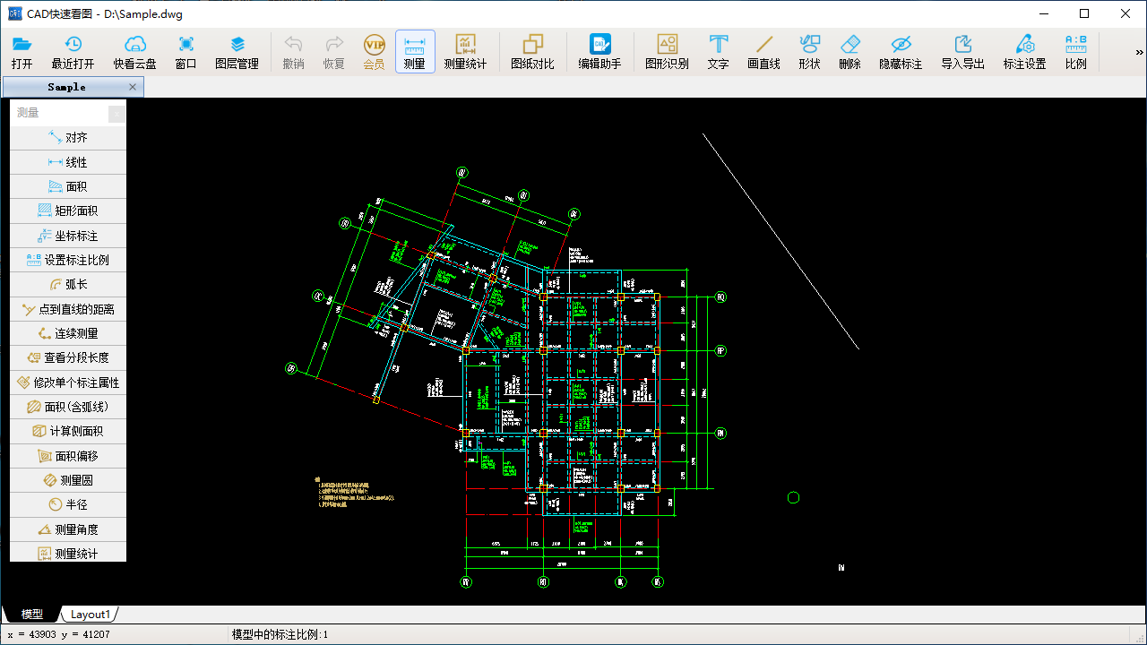Select 连续测量 continuous measurement

pyautogui.click(x=68, y=333)
